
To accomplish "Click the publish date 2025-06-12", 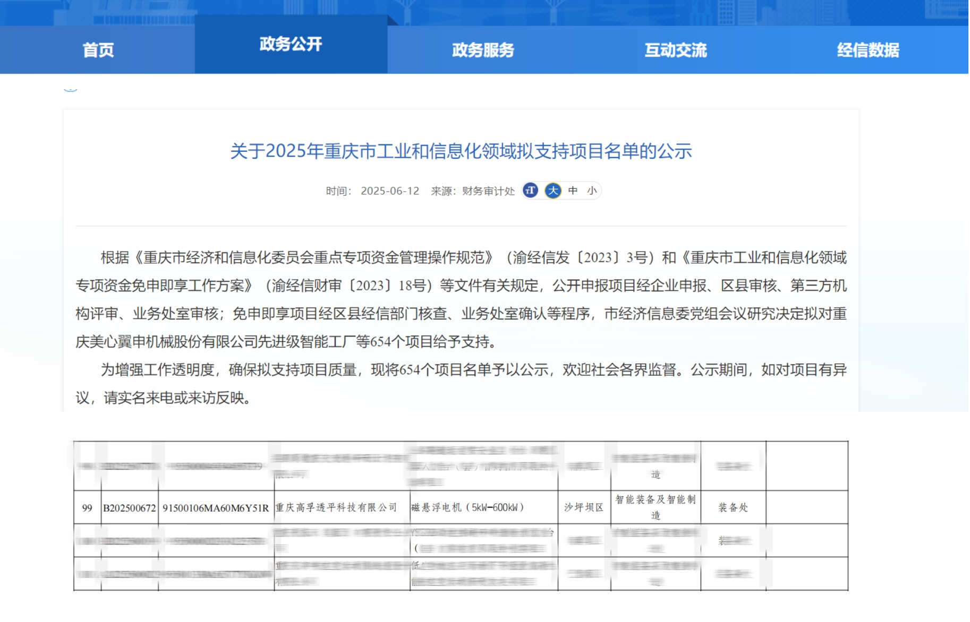I will pos(389,191).
